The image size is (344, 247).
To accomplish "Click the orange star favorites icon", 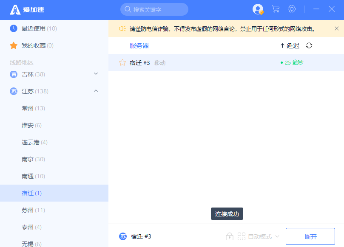I will (14, 45).
